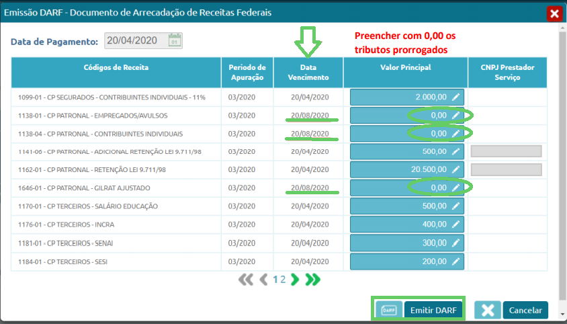Click the 2.000,00 Valor Principal field
This screenshot has width=567, height=324.
point(407,97)
